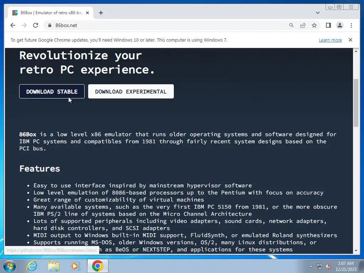Open the clock showing 1:07 AM

click(346, 266)
